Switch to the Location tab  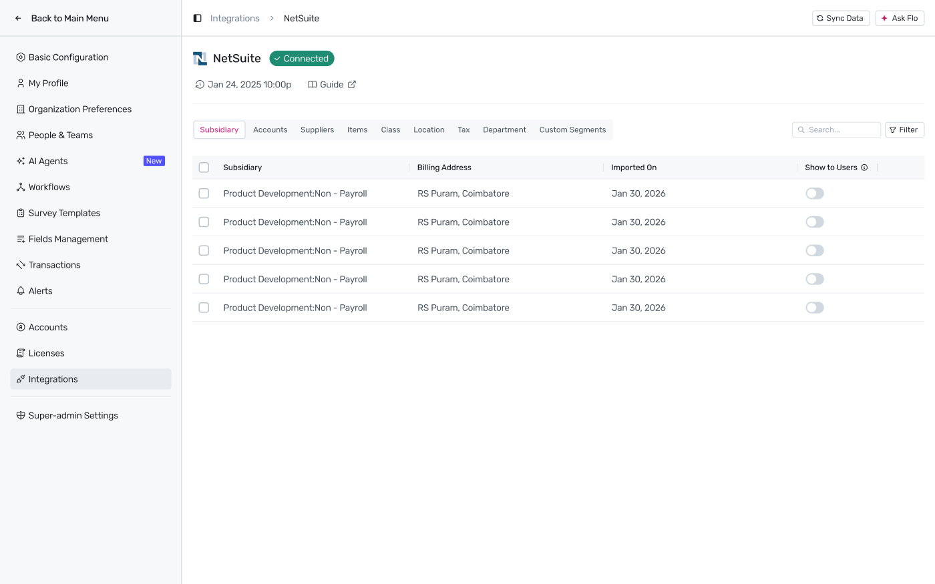(429, 129)
